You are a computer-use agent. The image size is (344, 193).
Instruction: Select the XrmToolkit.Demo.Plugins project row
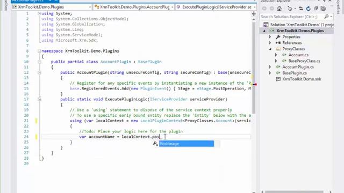tap(297, 31)
